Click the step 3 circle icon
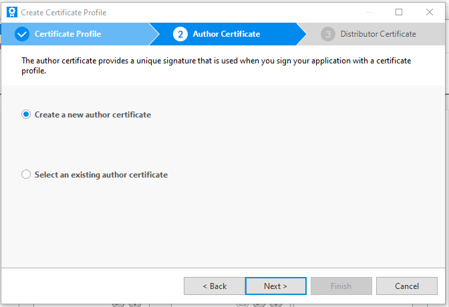The image size is (449, 307). coord(328,34)
